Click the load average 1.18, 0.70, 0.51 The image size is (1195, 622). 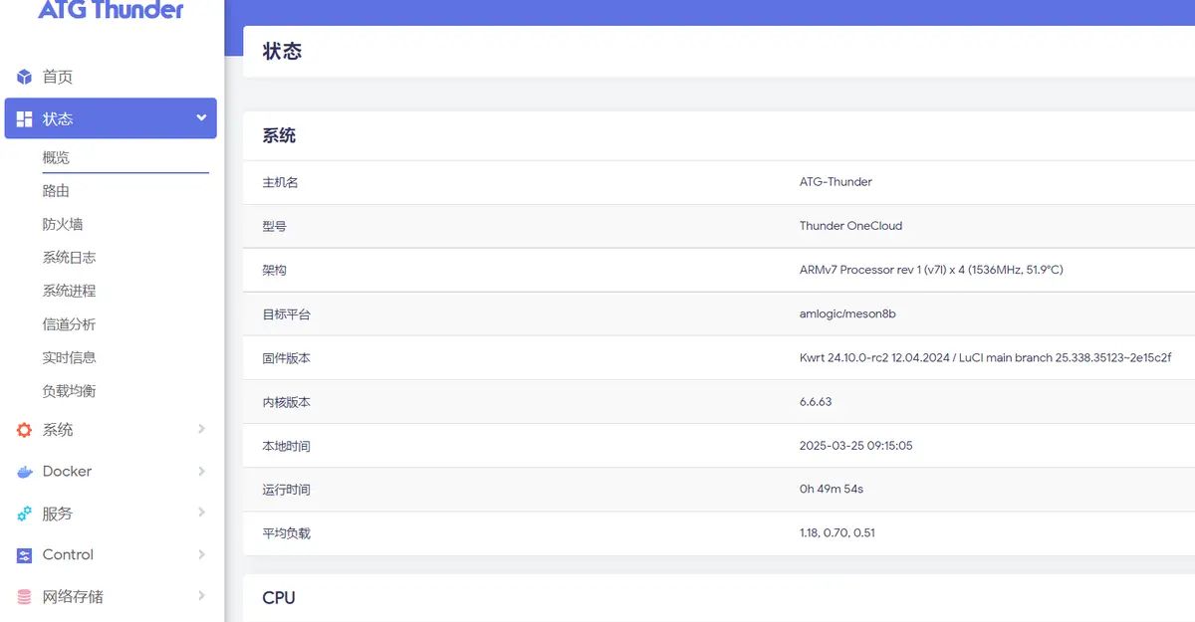(x=837, y=532)
